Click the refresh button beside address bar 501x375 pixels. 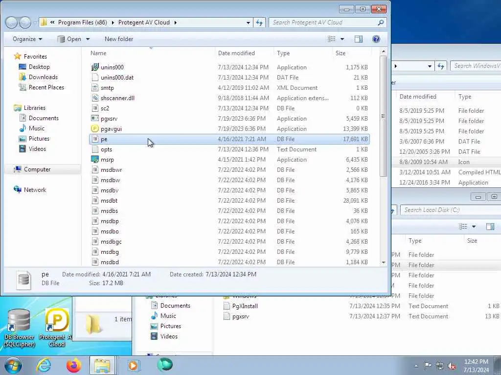click(x=259, y=22)
